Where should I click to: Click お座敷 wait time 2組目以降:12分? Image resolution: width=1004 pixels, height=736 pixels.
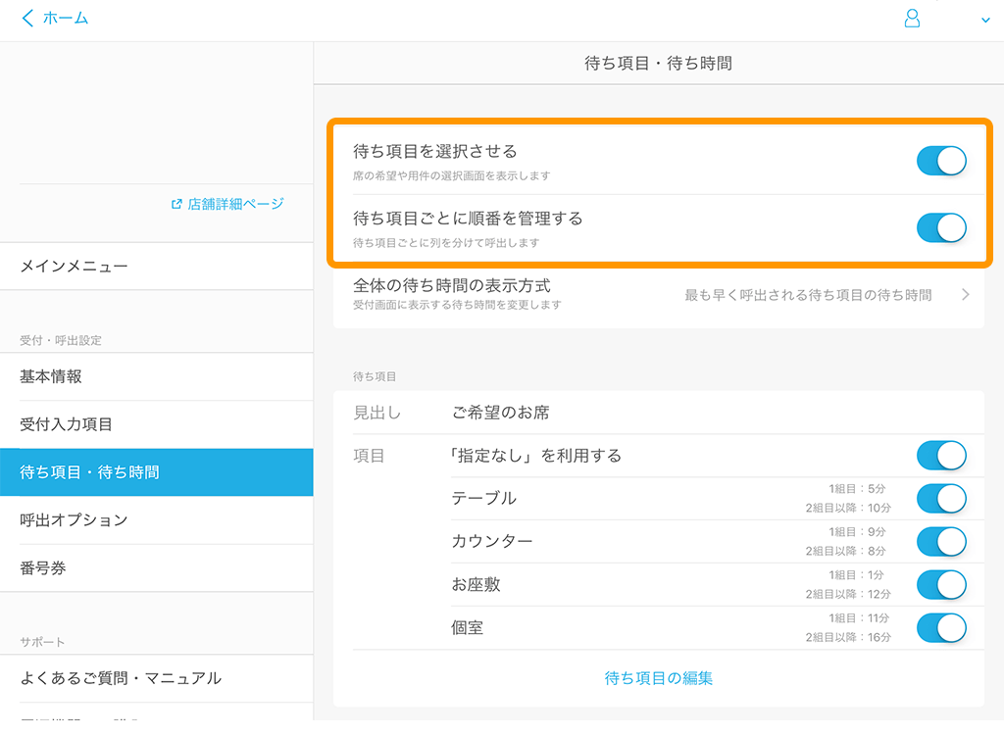(848, 594)
